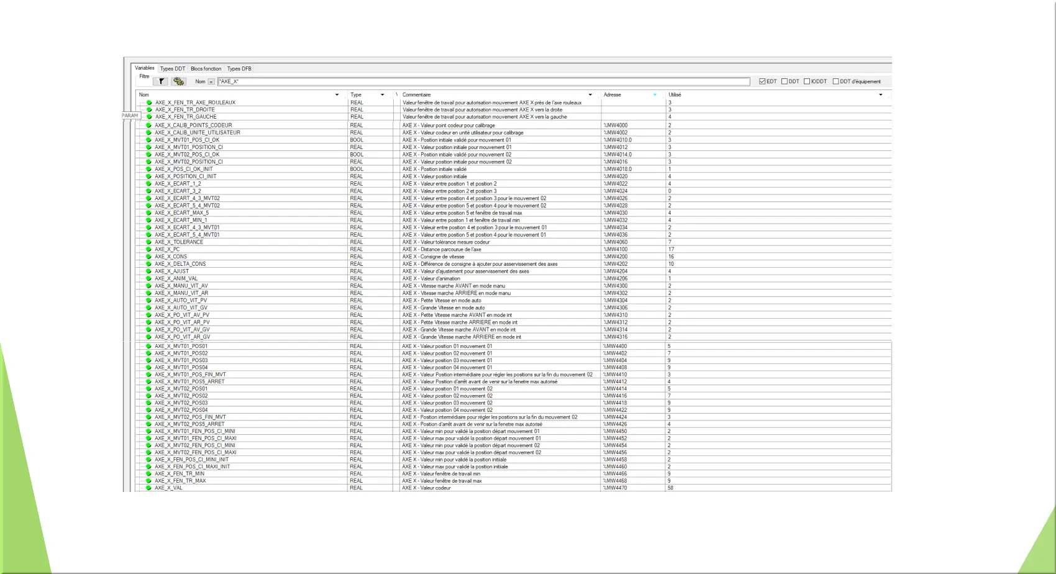This screenshot has height=574, width=1056.
Task: Select green icon of AXE_X_CALIB_UNITE_UTILISATEUR
Action: pyautogui.click(x=148, y=133)
